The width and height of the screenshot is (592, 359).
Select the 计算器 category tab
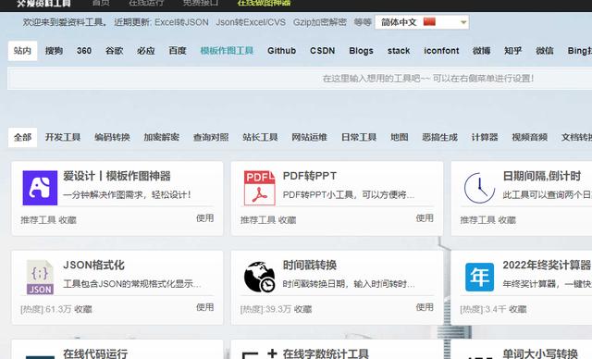[485, 137]
